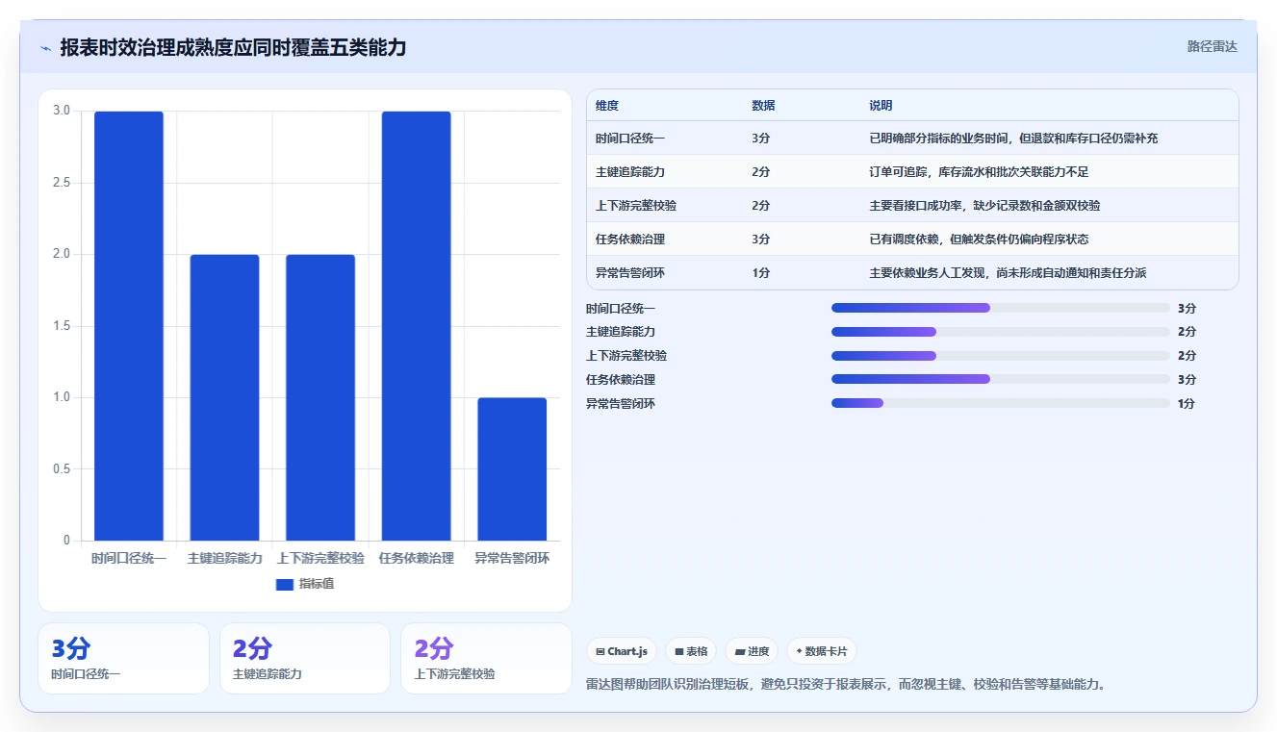Click the lightning icon beside the title

[46, 47]
